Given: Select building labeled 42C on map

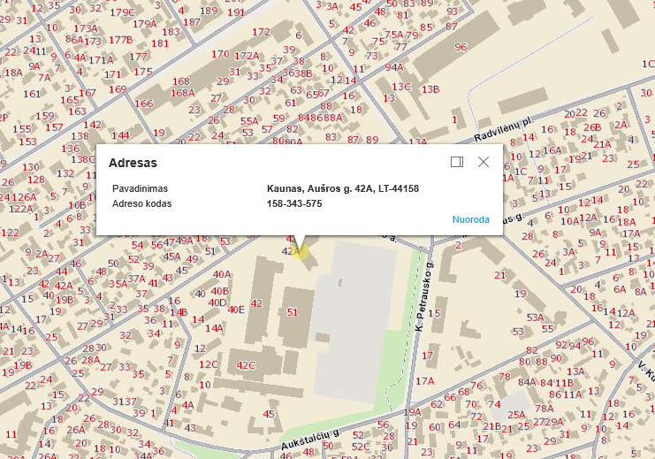Looking at the screenshot, I should (x=246, y=365).
